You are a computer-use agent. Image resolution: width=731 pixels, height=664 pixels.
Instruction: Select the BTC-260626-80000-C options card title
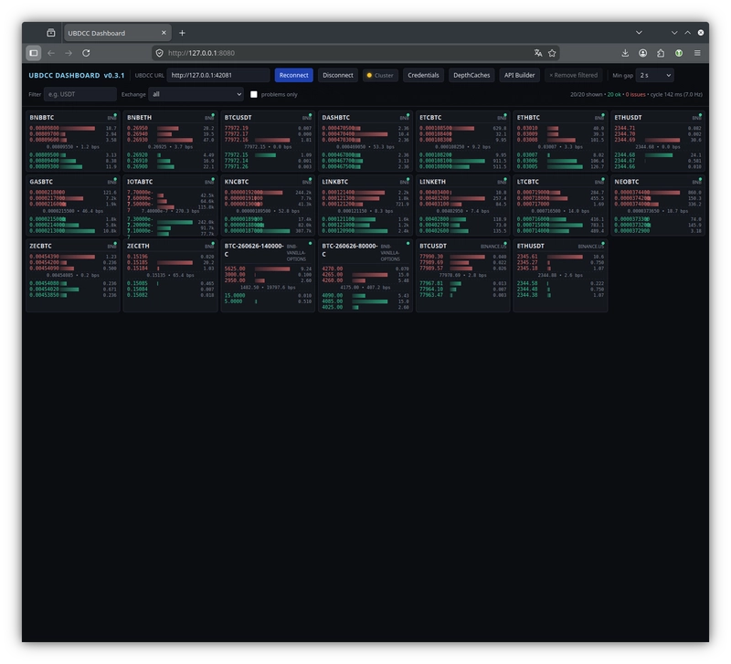pos(350,249)
